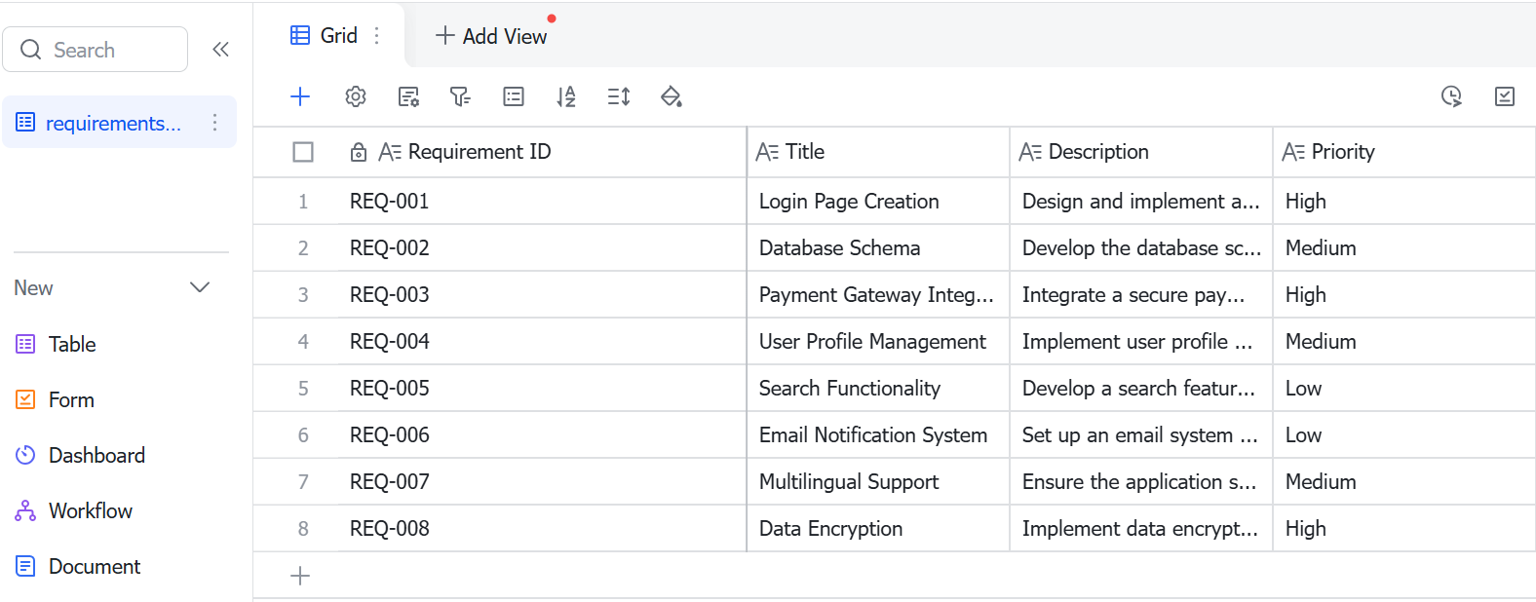Click the Form icon under New

click(25, 399)
